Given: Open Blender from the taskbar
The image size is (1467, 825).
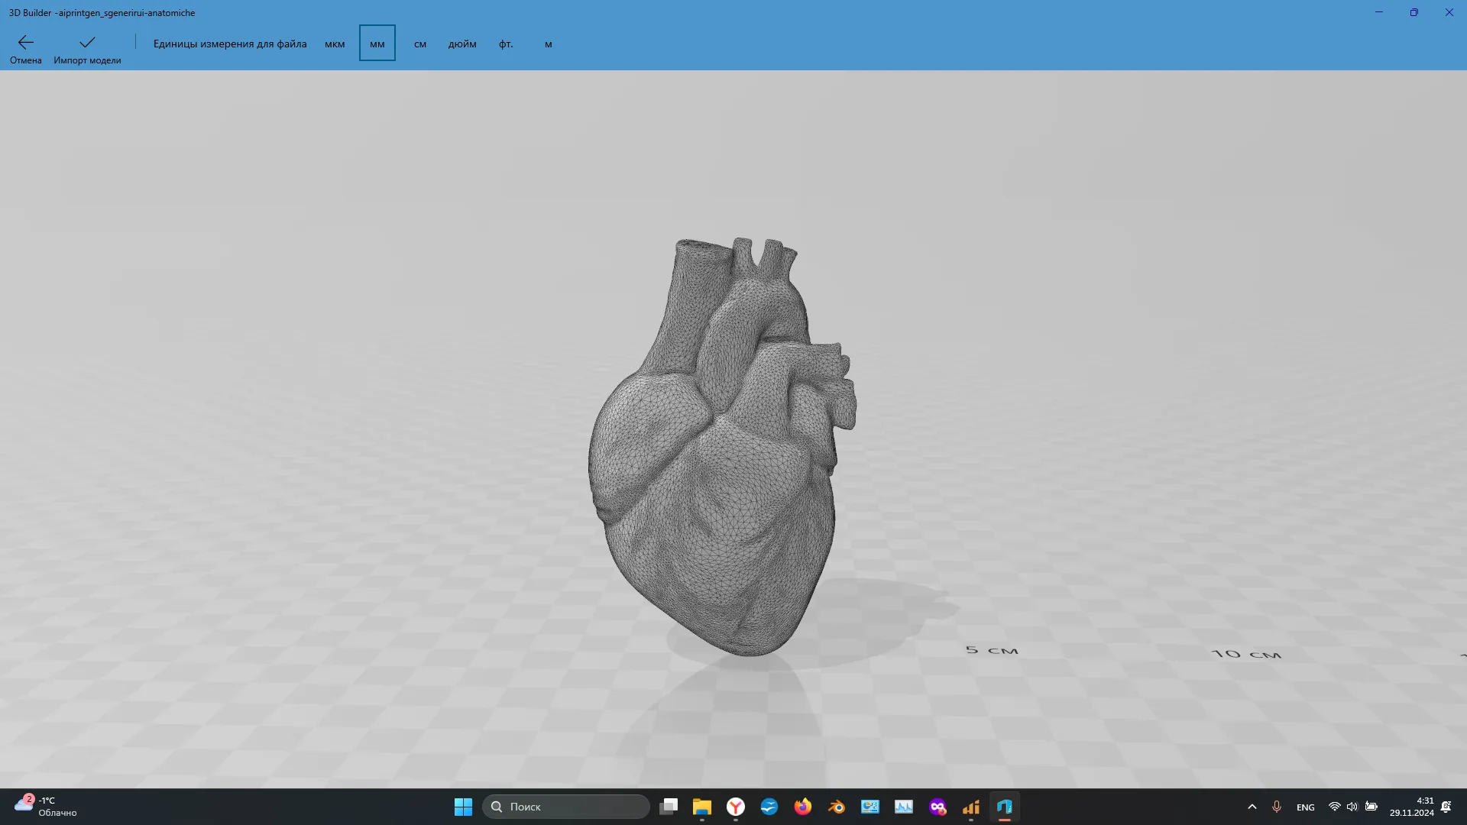Looking at the screenshot, I should click(836, 807).
